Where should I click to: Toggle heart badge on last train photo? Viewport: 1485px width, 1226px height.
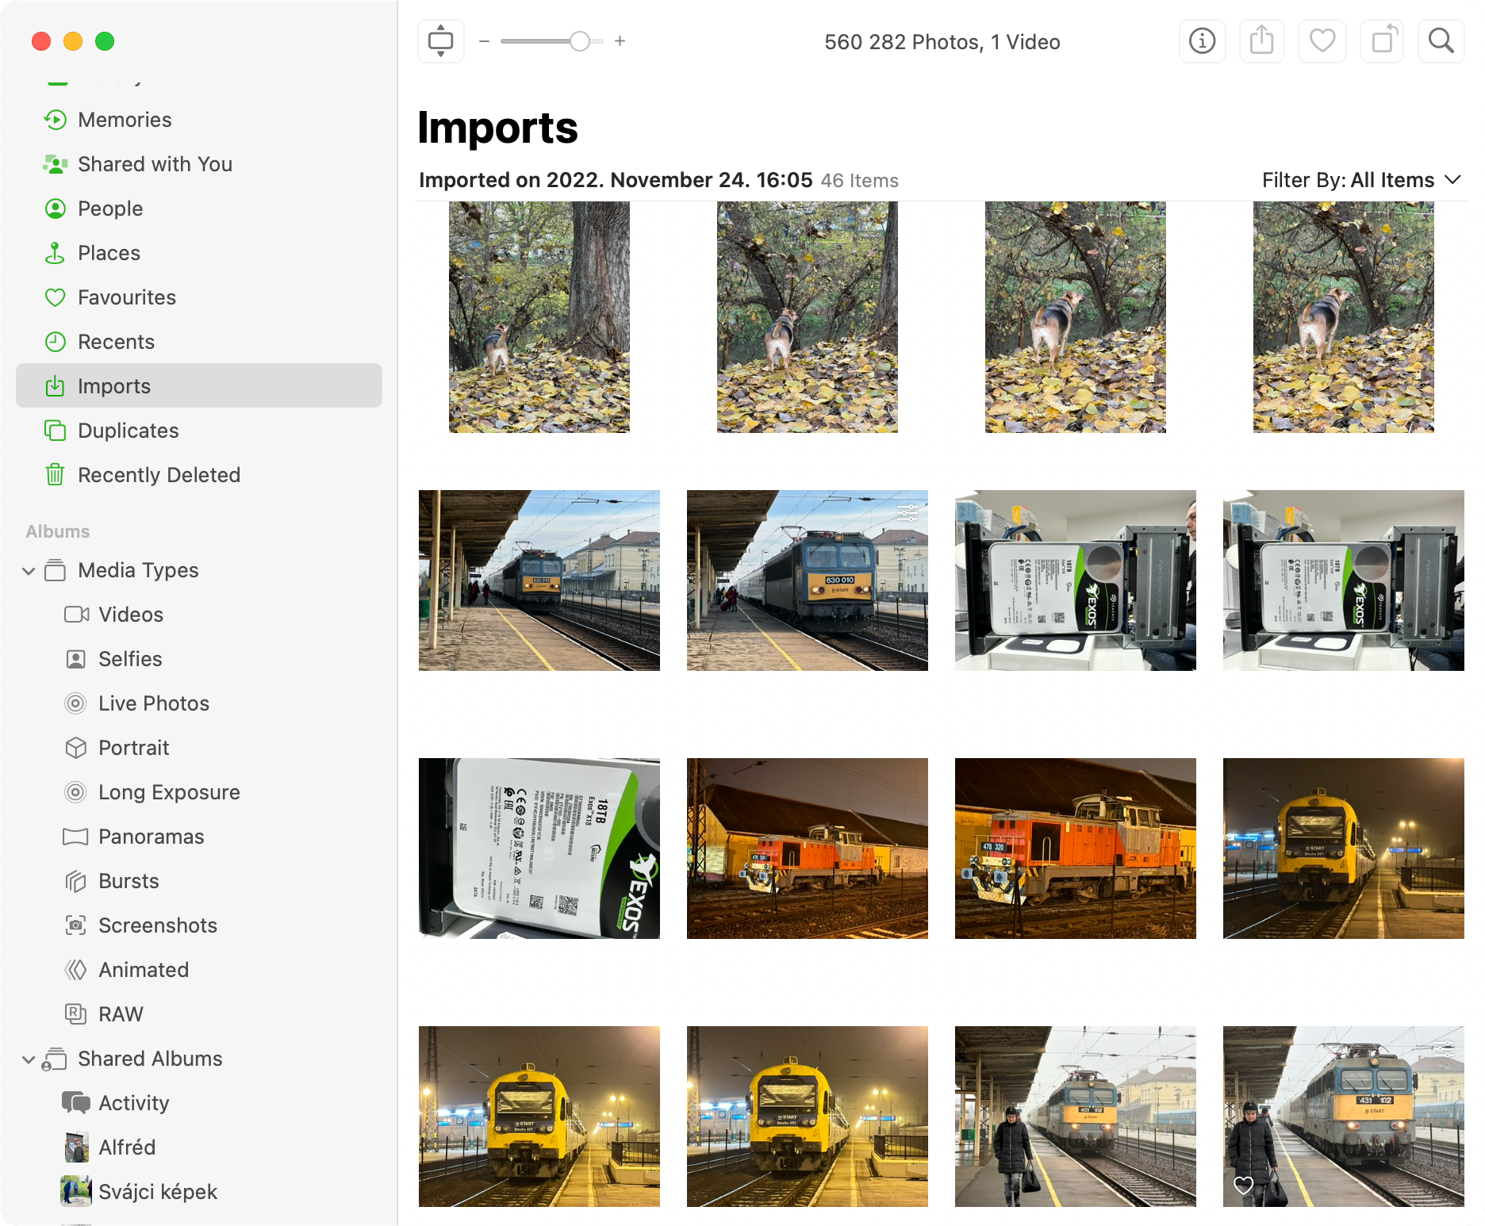point(1243,1186)
